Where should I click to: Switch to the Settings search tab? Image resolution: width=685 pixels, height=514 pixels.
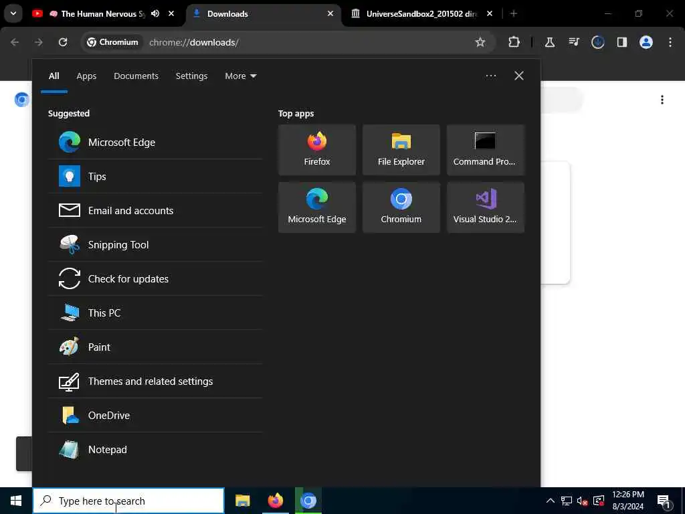coord(191,76)
